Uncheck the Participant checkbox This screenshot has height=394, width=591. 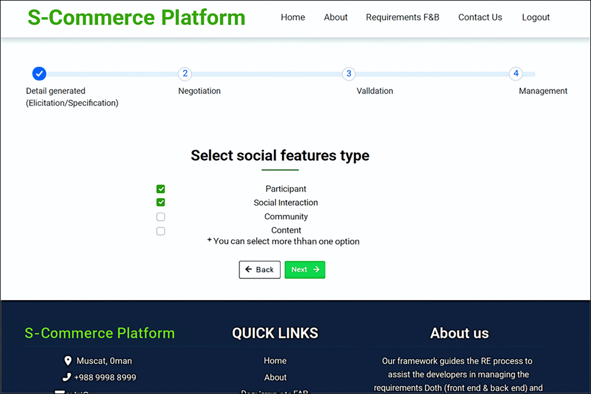(x=161, y=189)
